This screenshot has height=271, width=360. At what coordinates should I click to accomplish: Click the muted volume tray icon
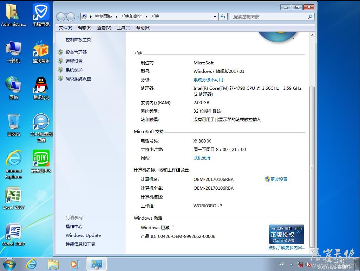pos(308,265)
